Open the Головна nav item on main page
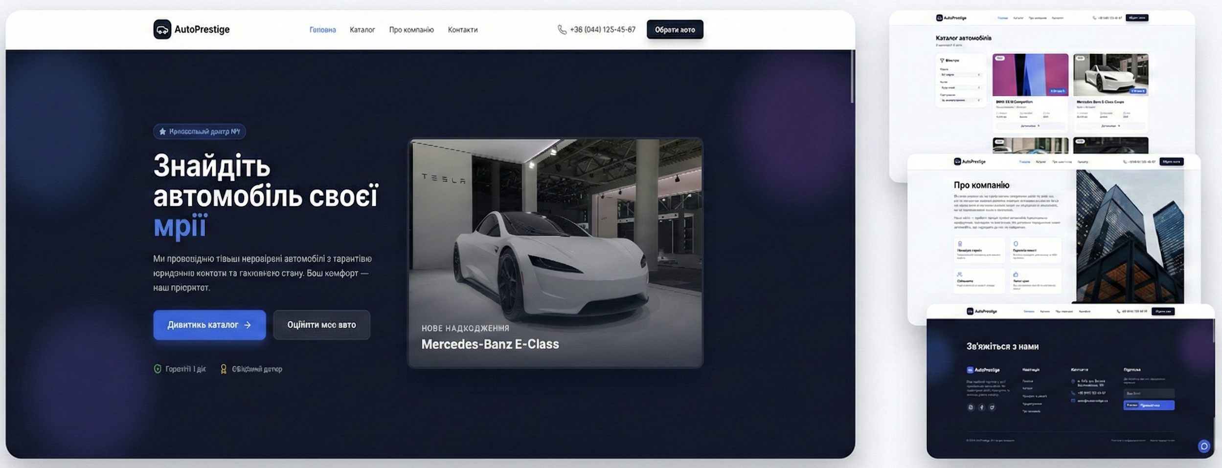Screen dimensions: 1222x468 click(x=323, y=30)
